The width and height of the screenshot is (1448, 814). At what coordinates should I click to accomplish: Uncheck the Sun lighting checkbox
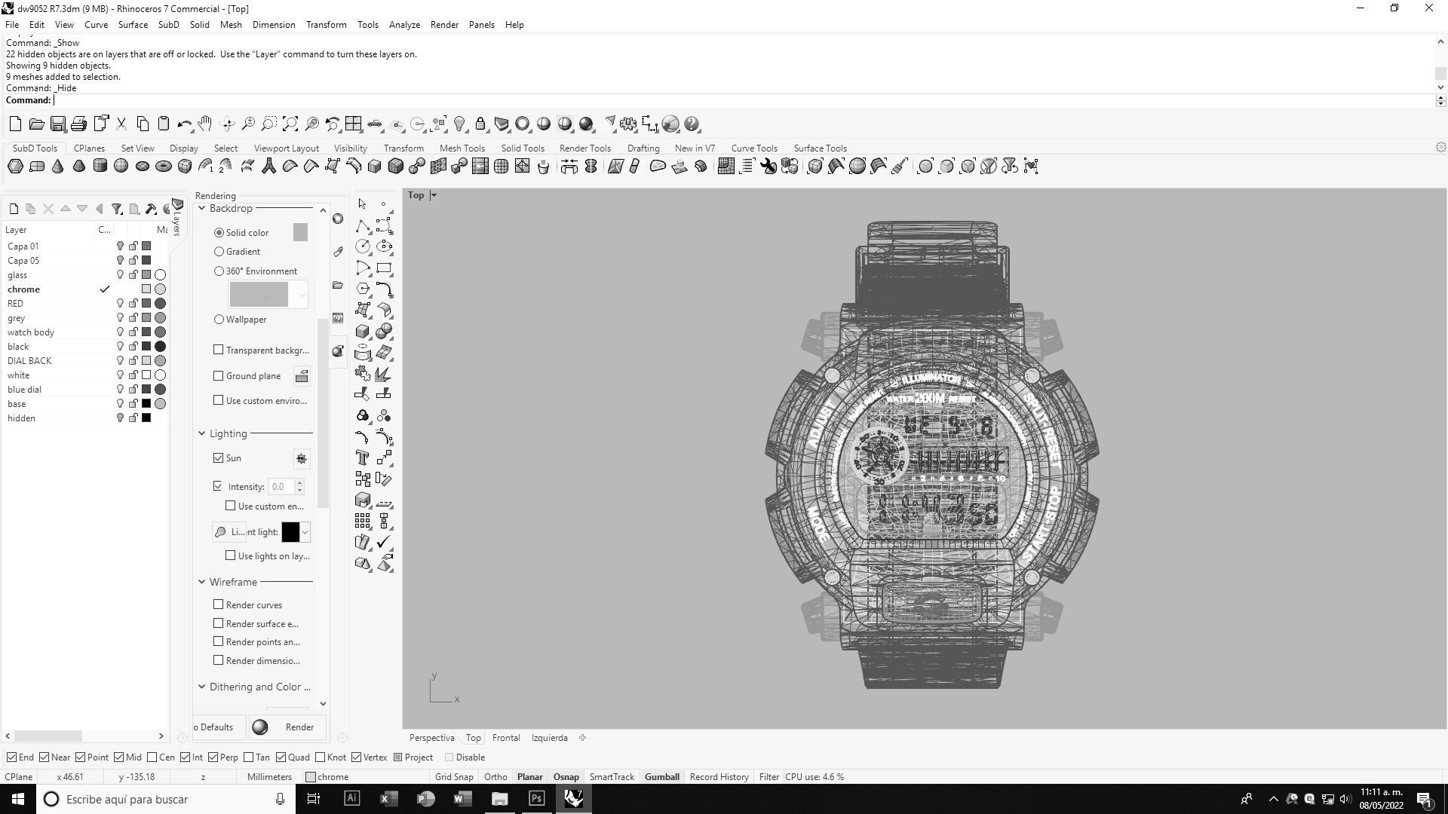[219, 458]
